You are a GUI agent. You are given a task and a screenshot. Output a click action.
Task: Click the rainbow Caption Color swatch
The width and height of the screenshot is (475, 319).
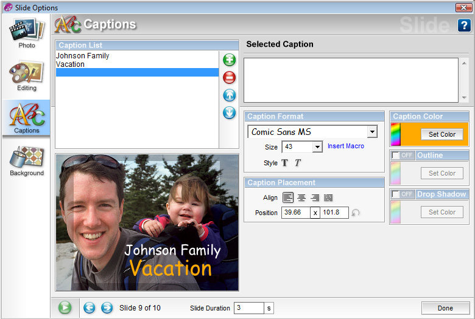pos(396,134)
